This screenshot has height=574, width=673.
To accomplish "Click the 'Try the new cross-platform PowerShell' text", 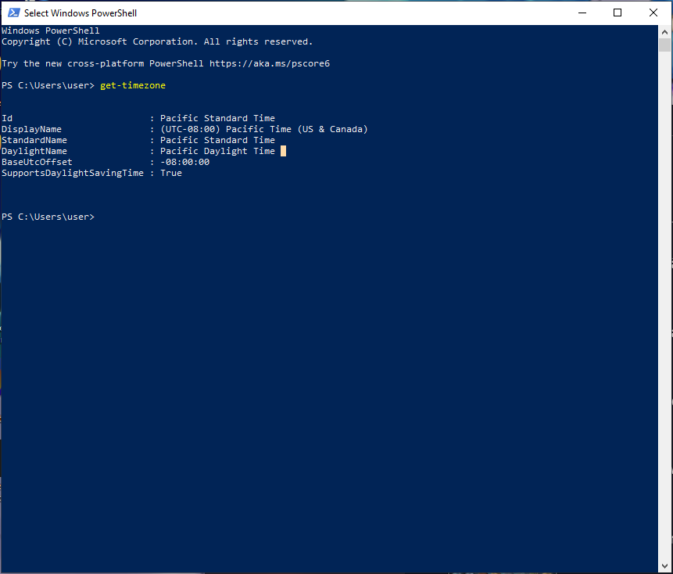I will [x=102, y=63].
